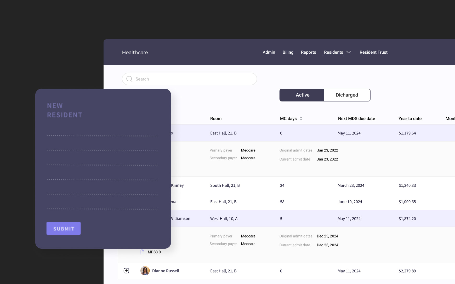Click the Year to date column header

coord(410,118)
